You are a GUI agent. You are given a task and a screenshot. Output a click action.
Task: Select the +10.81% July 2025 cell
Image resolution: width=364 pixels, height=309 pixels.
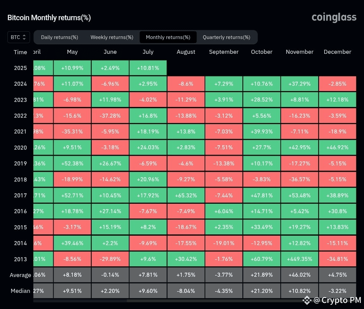point(148,68)
